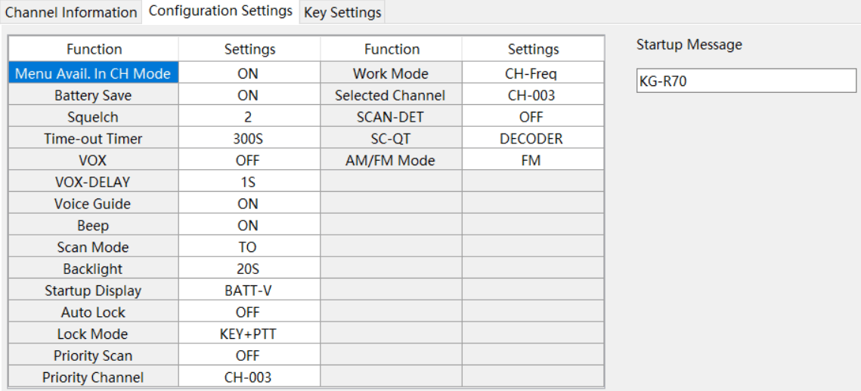Change the AM/FM Mode value

532,161
